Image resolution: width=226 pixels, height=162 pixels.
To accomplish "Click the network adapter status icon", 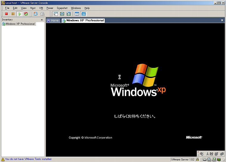I will pos(219,160).
